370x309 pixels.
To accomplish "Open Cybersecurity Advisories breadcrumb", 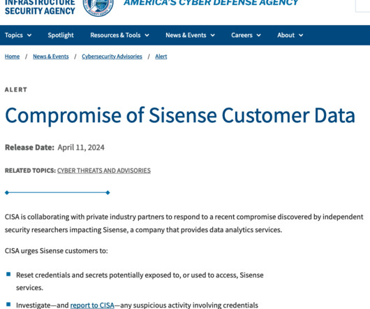I will point(112,57).
